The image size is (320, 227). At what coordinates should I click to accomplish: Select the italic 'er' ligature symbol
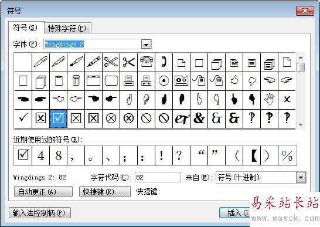point(182,118)
